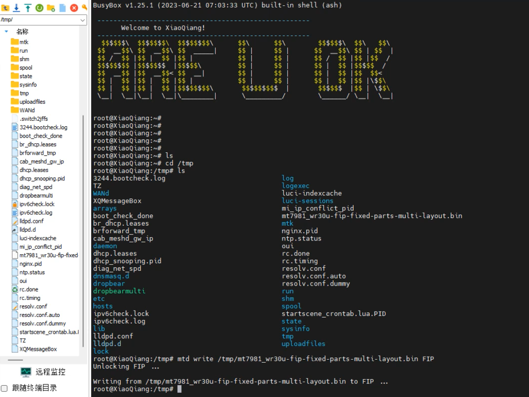Click the file list vertical scrollbar

(x=83, y=231)
